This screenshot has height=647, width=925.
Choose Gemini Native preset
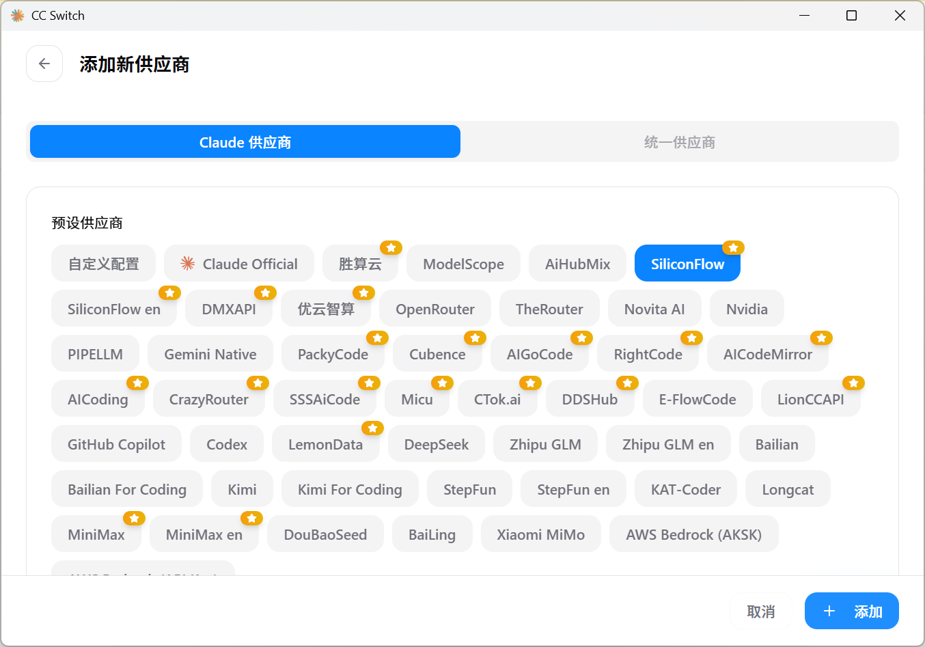tap(210, 353)
